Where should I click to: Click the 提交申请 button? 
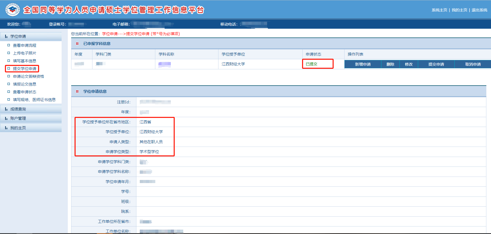[436, 64]
